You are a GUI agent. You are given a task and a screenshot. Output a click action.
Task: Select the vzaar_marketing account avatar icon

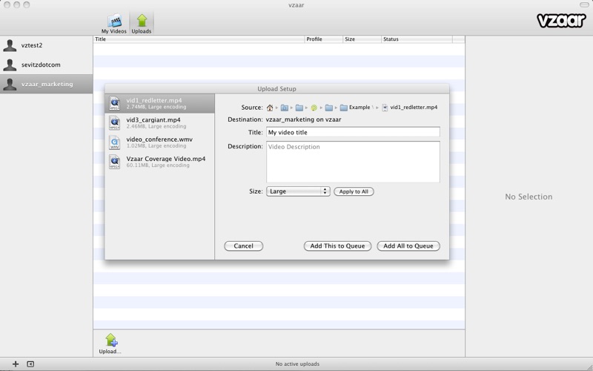pos(10,84)
